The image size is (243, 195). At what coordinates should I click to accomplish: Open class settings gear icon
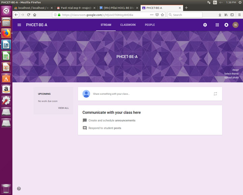[x=205, y=25]
